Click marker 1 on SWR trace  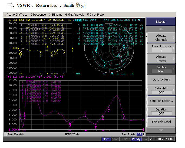coord(20,117)
